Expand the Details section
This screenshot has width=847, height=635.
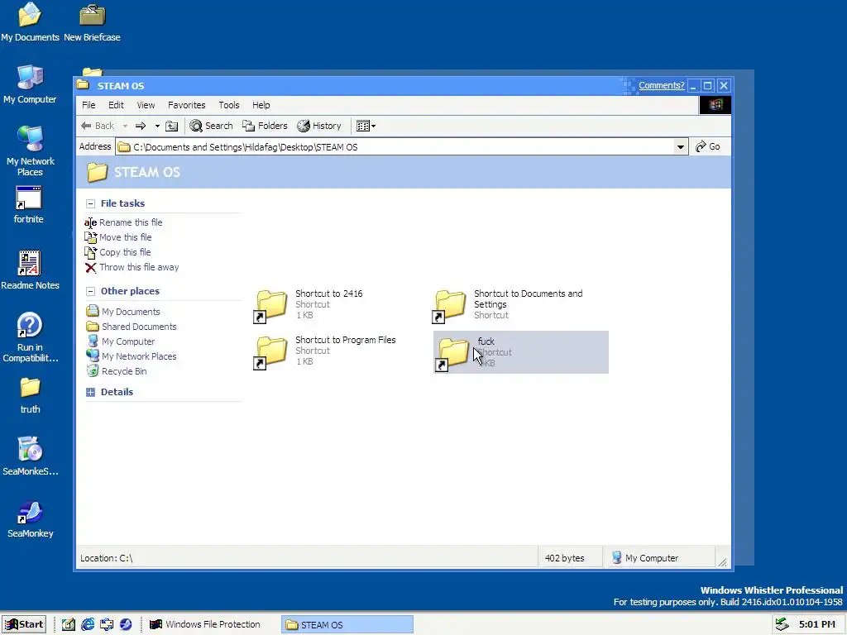(x=91, y=392)
